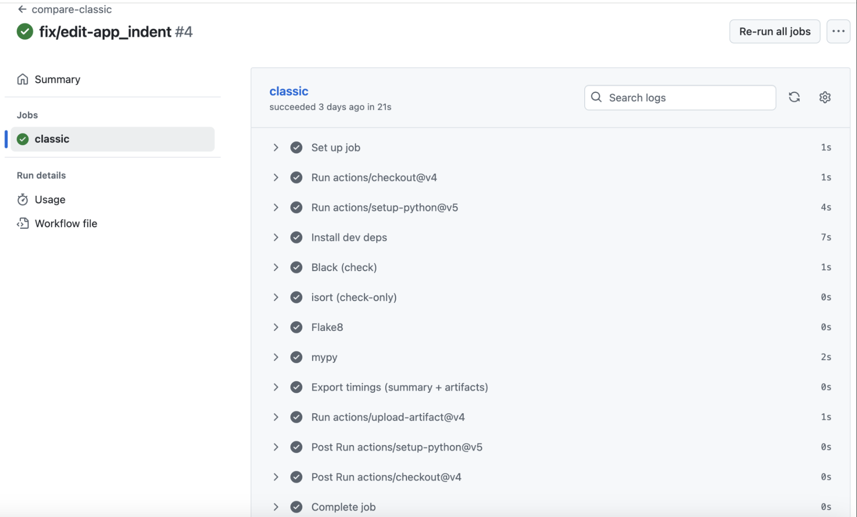This screenshot has height=517, width=857.
Task: Open the three-dots menu beside Re-run all jobs
Action: click(x=838, y=31)
